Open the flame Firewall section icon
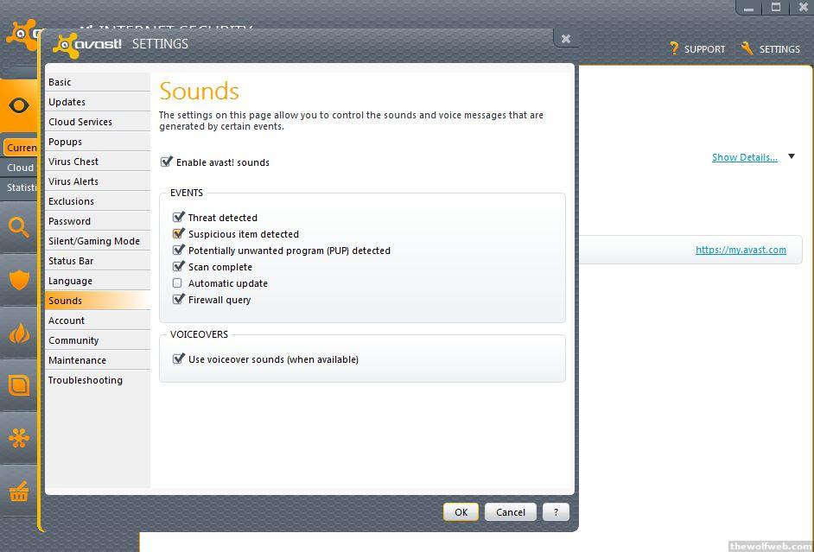 [19, 333]
